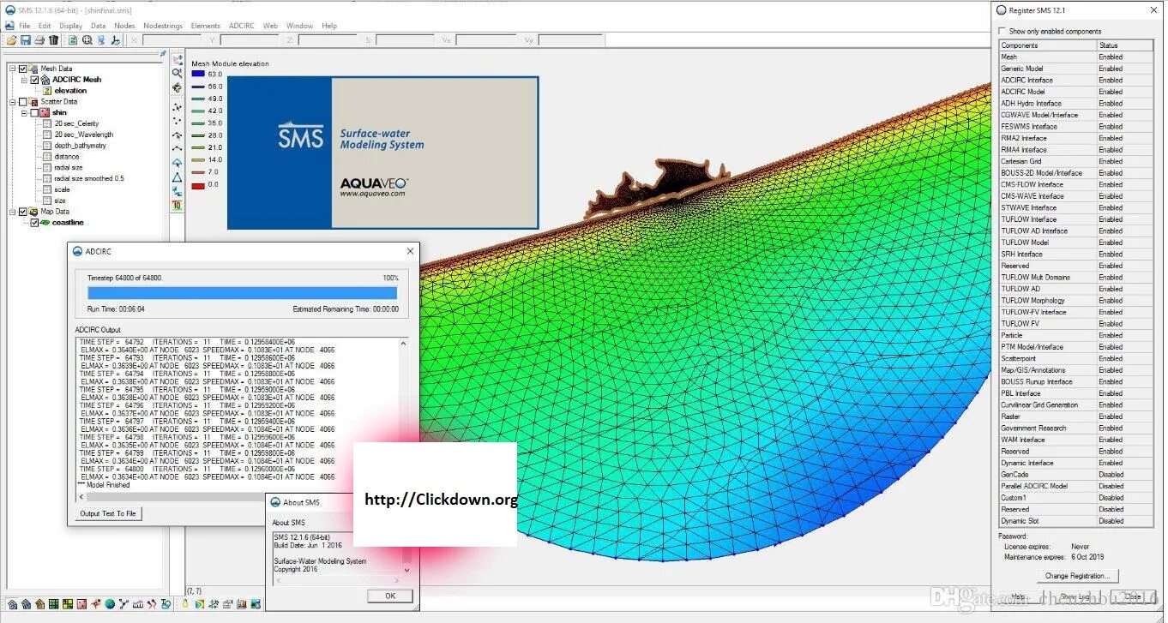
Task: Select the depth_bathymetry dataset
Action: point(81,146)
